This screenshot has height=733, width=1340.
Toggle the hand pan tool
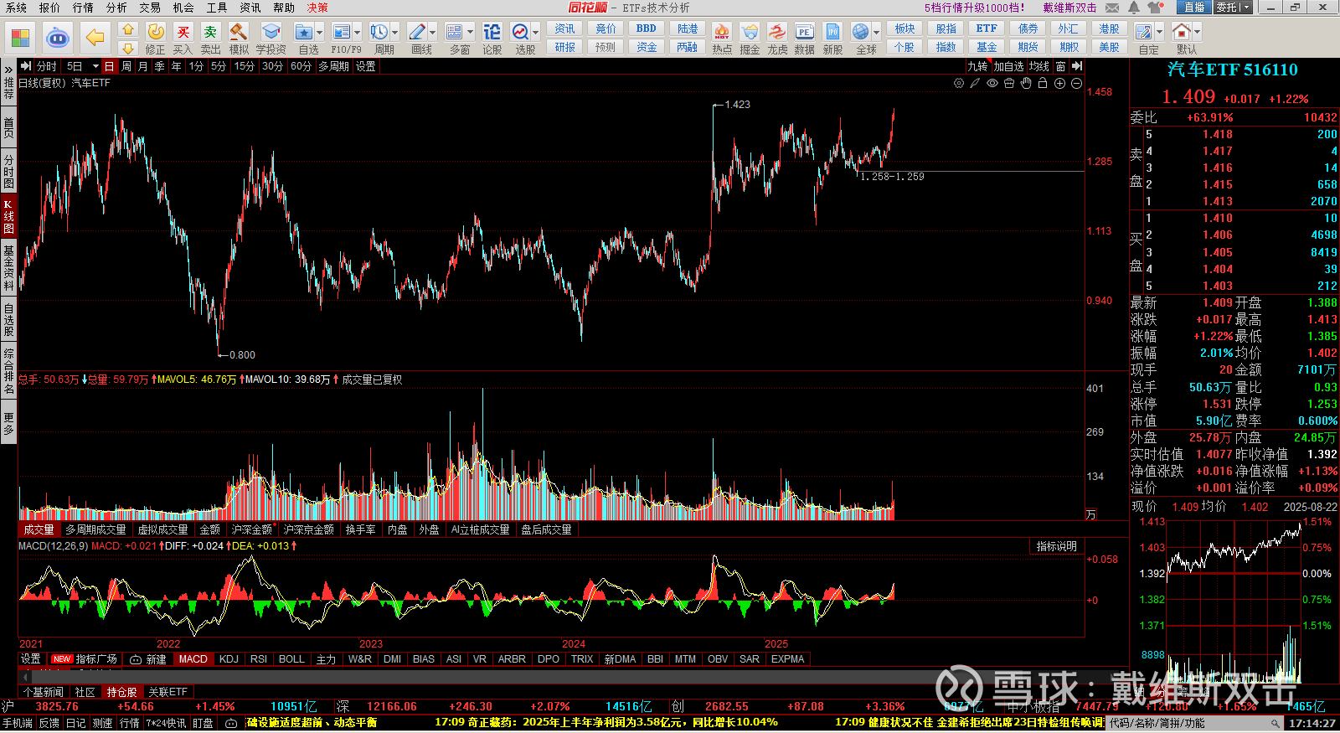tap(1026, 83)
